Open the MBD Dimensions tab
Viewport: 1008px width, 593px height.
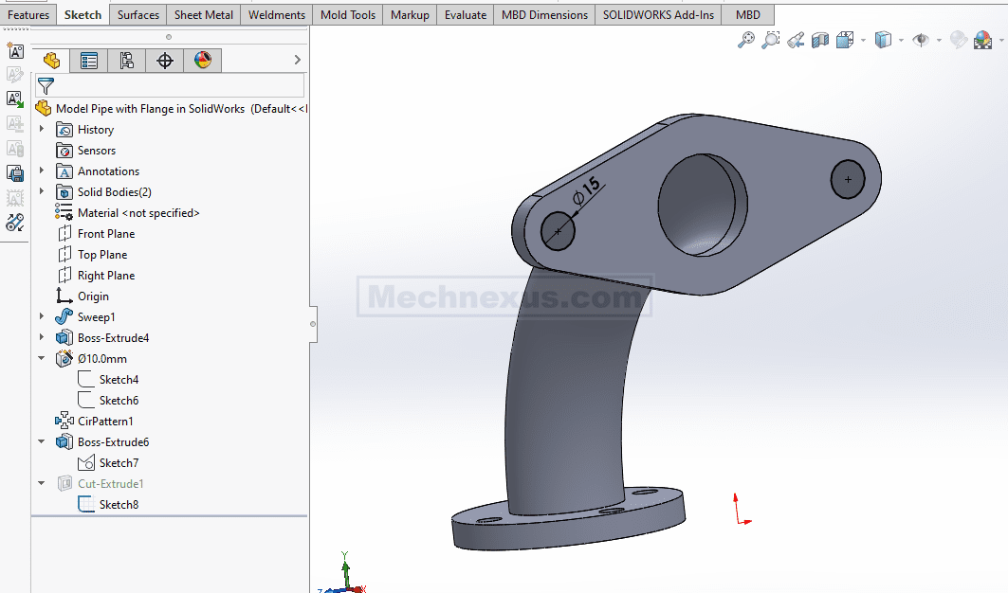544,15
